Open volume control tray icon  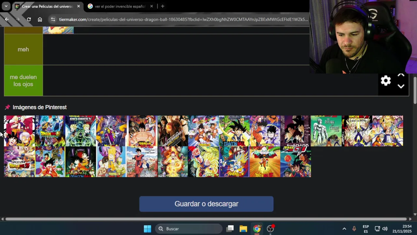(x=385, y=229)
